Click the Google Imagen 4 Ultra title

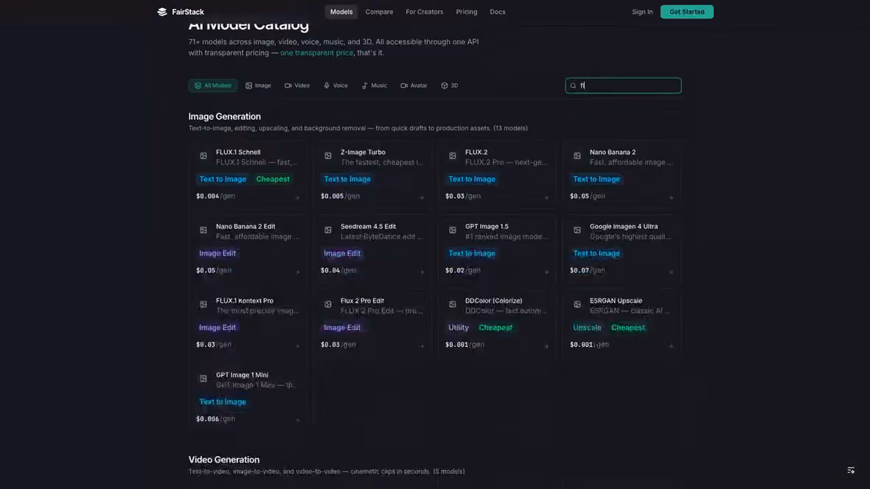624,226
